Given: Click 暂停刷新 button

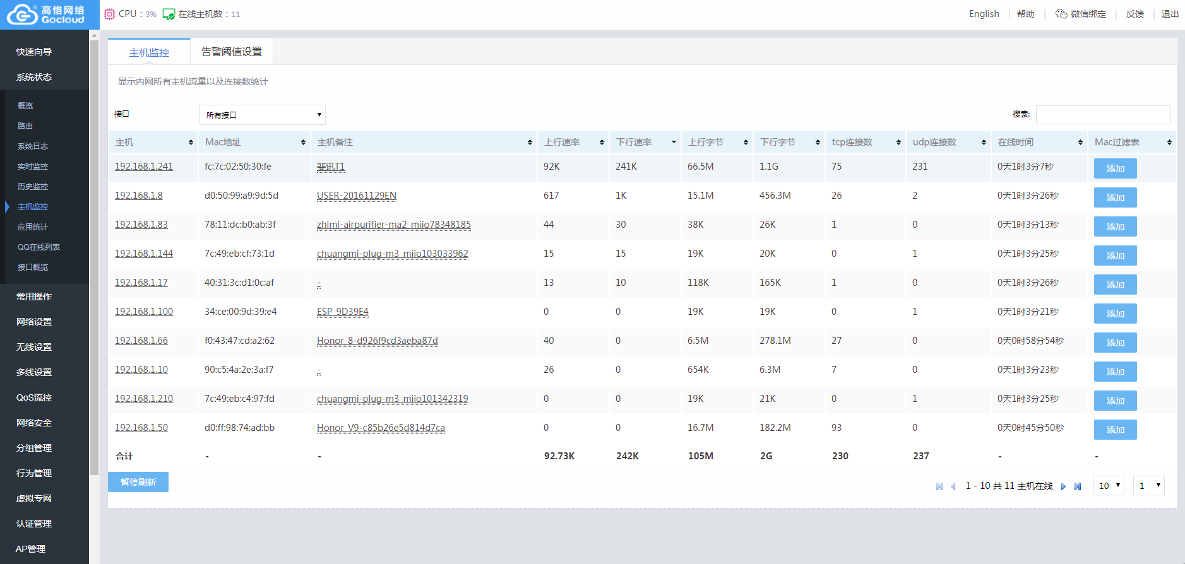Looking at the screenshot, I should (138, 482).
